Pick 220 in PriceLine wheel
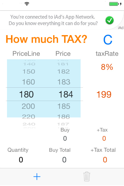Viewport: 124px width, 186px height. (x=28, y=117)
